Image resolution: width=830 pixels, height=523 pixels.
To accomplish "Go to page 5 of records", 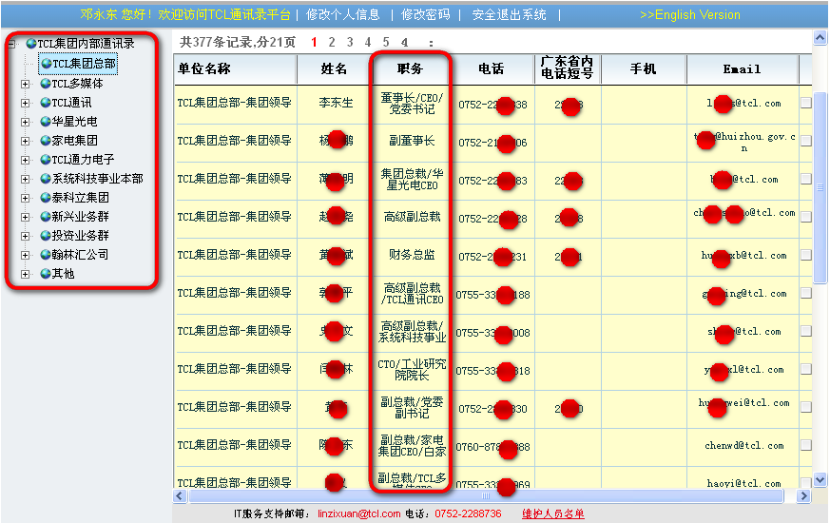I will (386, 43).
